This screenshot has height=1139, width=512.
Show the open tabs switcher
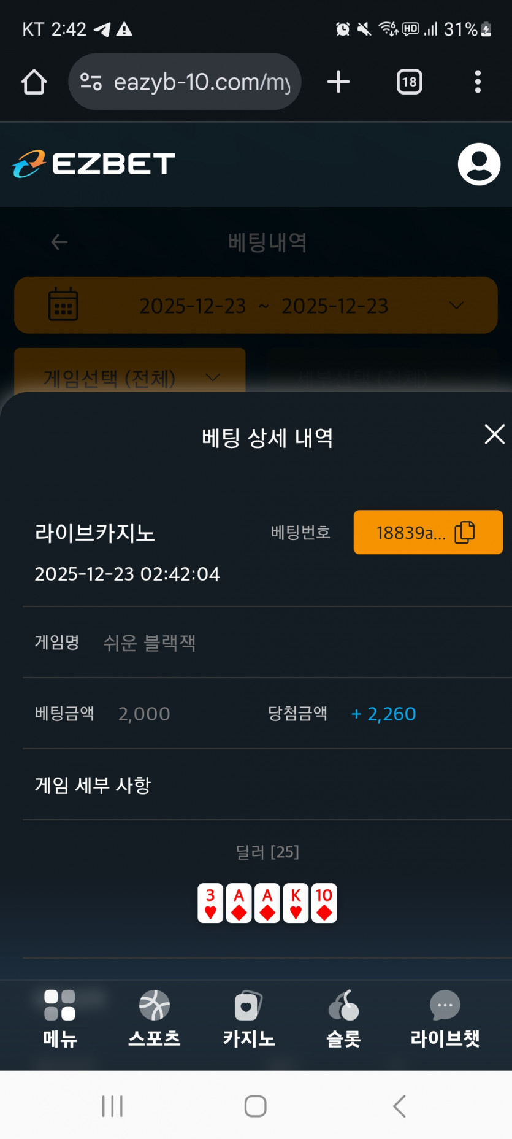(409, 82)
